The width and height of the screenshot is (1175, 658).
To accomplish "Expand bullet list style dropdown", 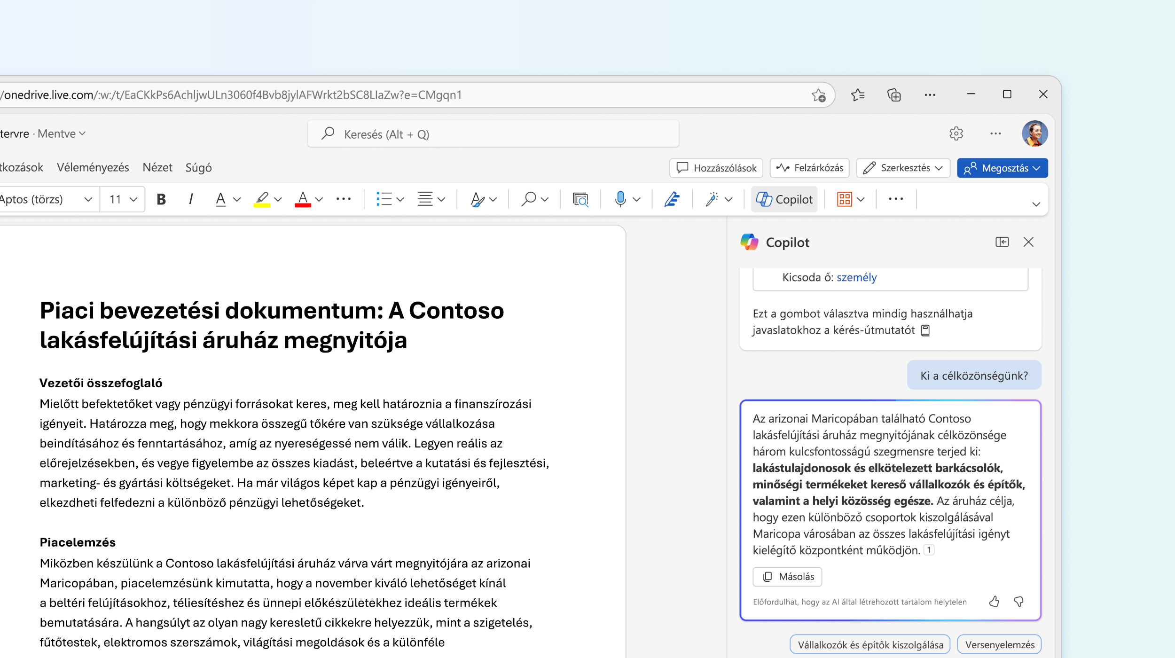I will [400, 199].
